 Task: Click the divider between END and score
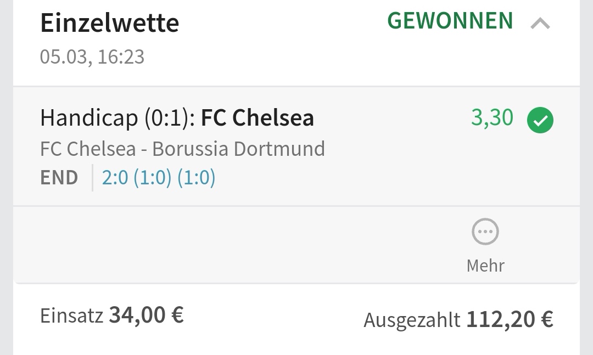(x=92, y=178)
